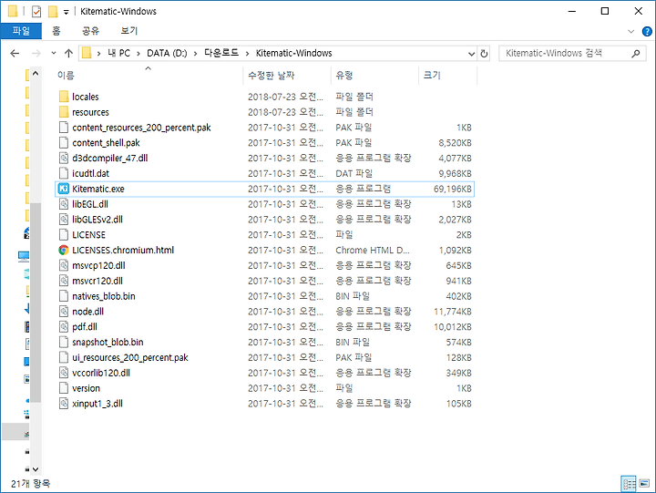656x493 pixels.
Task: Select file name content_resources_200_percent.pak
Action: (141, 128)
